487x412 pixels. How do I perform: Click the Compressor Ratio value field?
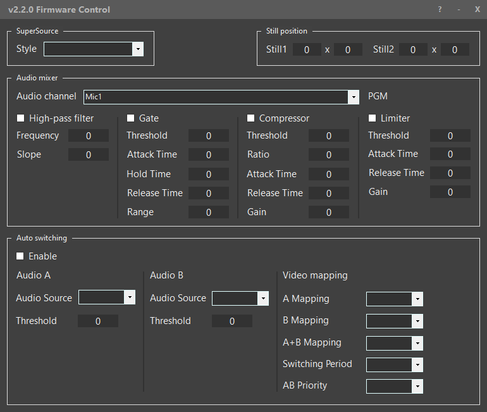pos(328,155)
